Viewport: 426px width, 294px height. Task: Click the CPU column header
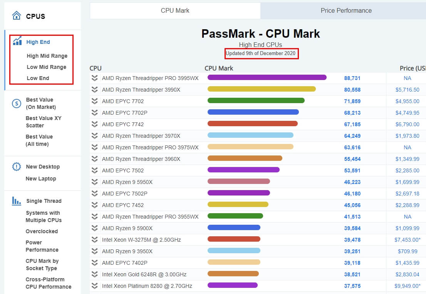[96, 68]
